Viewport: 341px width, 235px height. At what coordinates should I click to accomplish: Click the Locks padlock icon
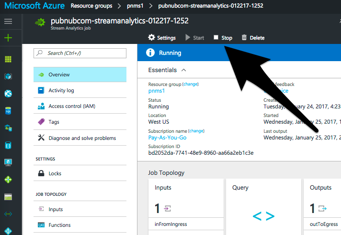[41, 173]
